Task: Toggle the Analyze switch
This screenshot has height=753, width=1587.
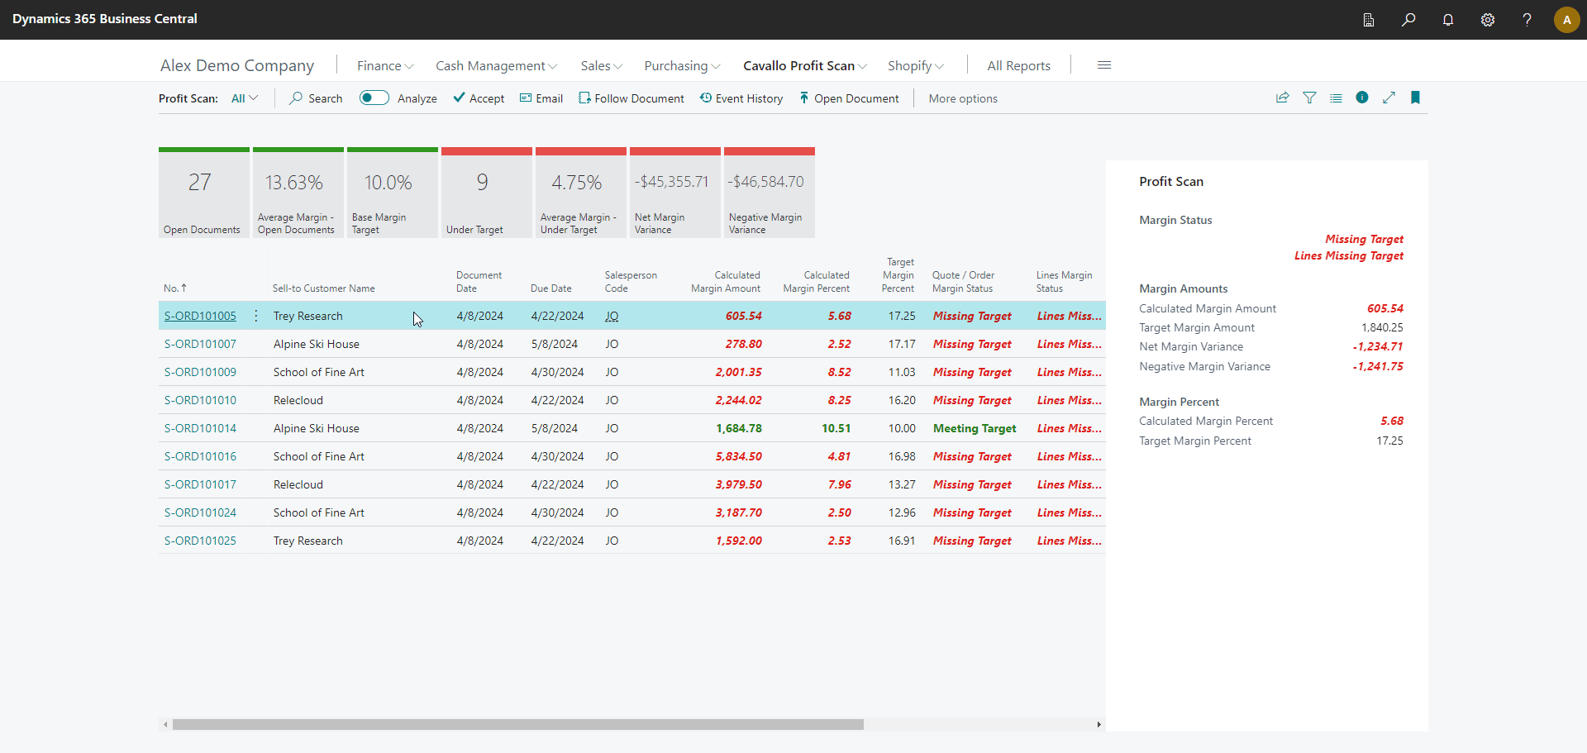Action: (x=374, y=98)
